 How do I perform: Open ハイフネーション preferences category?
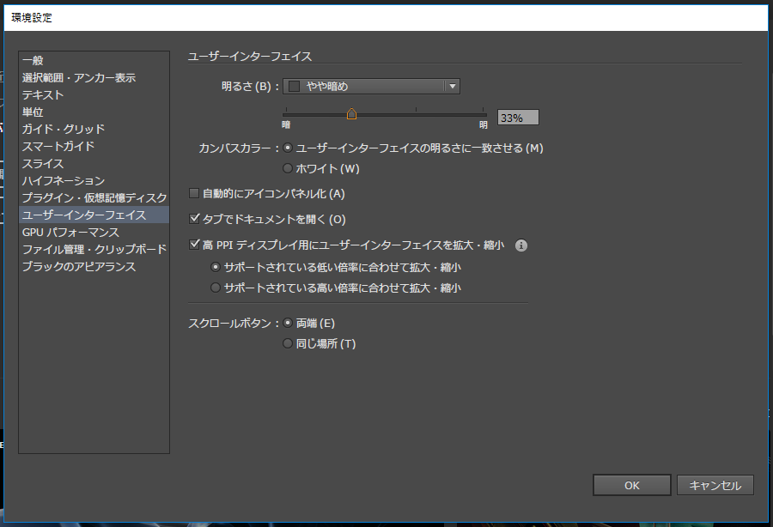click(94, 181)
